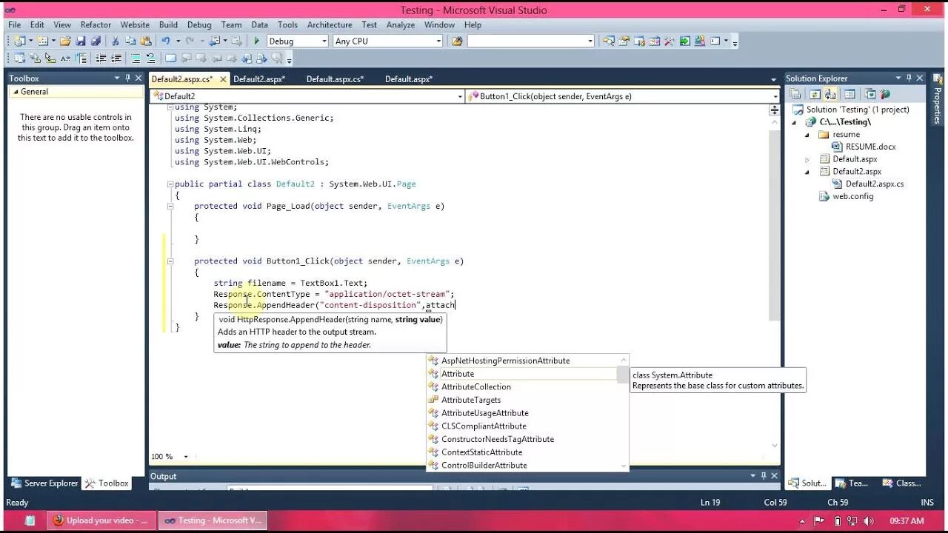This screenshot has width=948, height=533.
Task: Click Display Object Member List icon
Action: (x=19, y=58)
